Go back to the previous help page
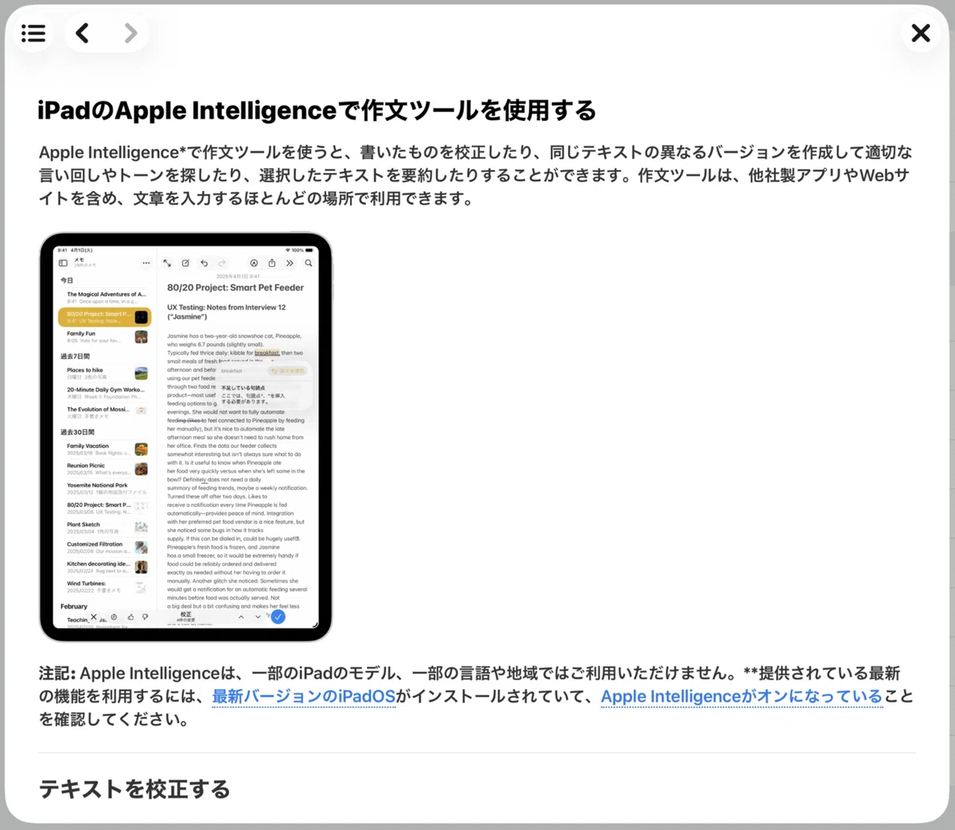This screenshot has width=955, height=830. [x=83, y=33]
